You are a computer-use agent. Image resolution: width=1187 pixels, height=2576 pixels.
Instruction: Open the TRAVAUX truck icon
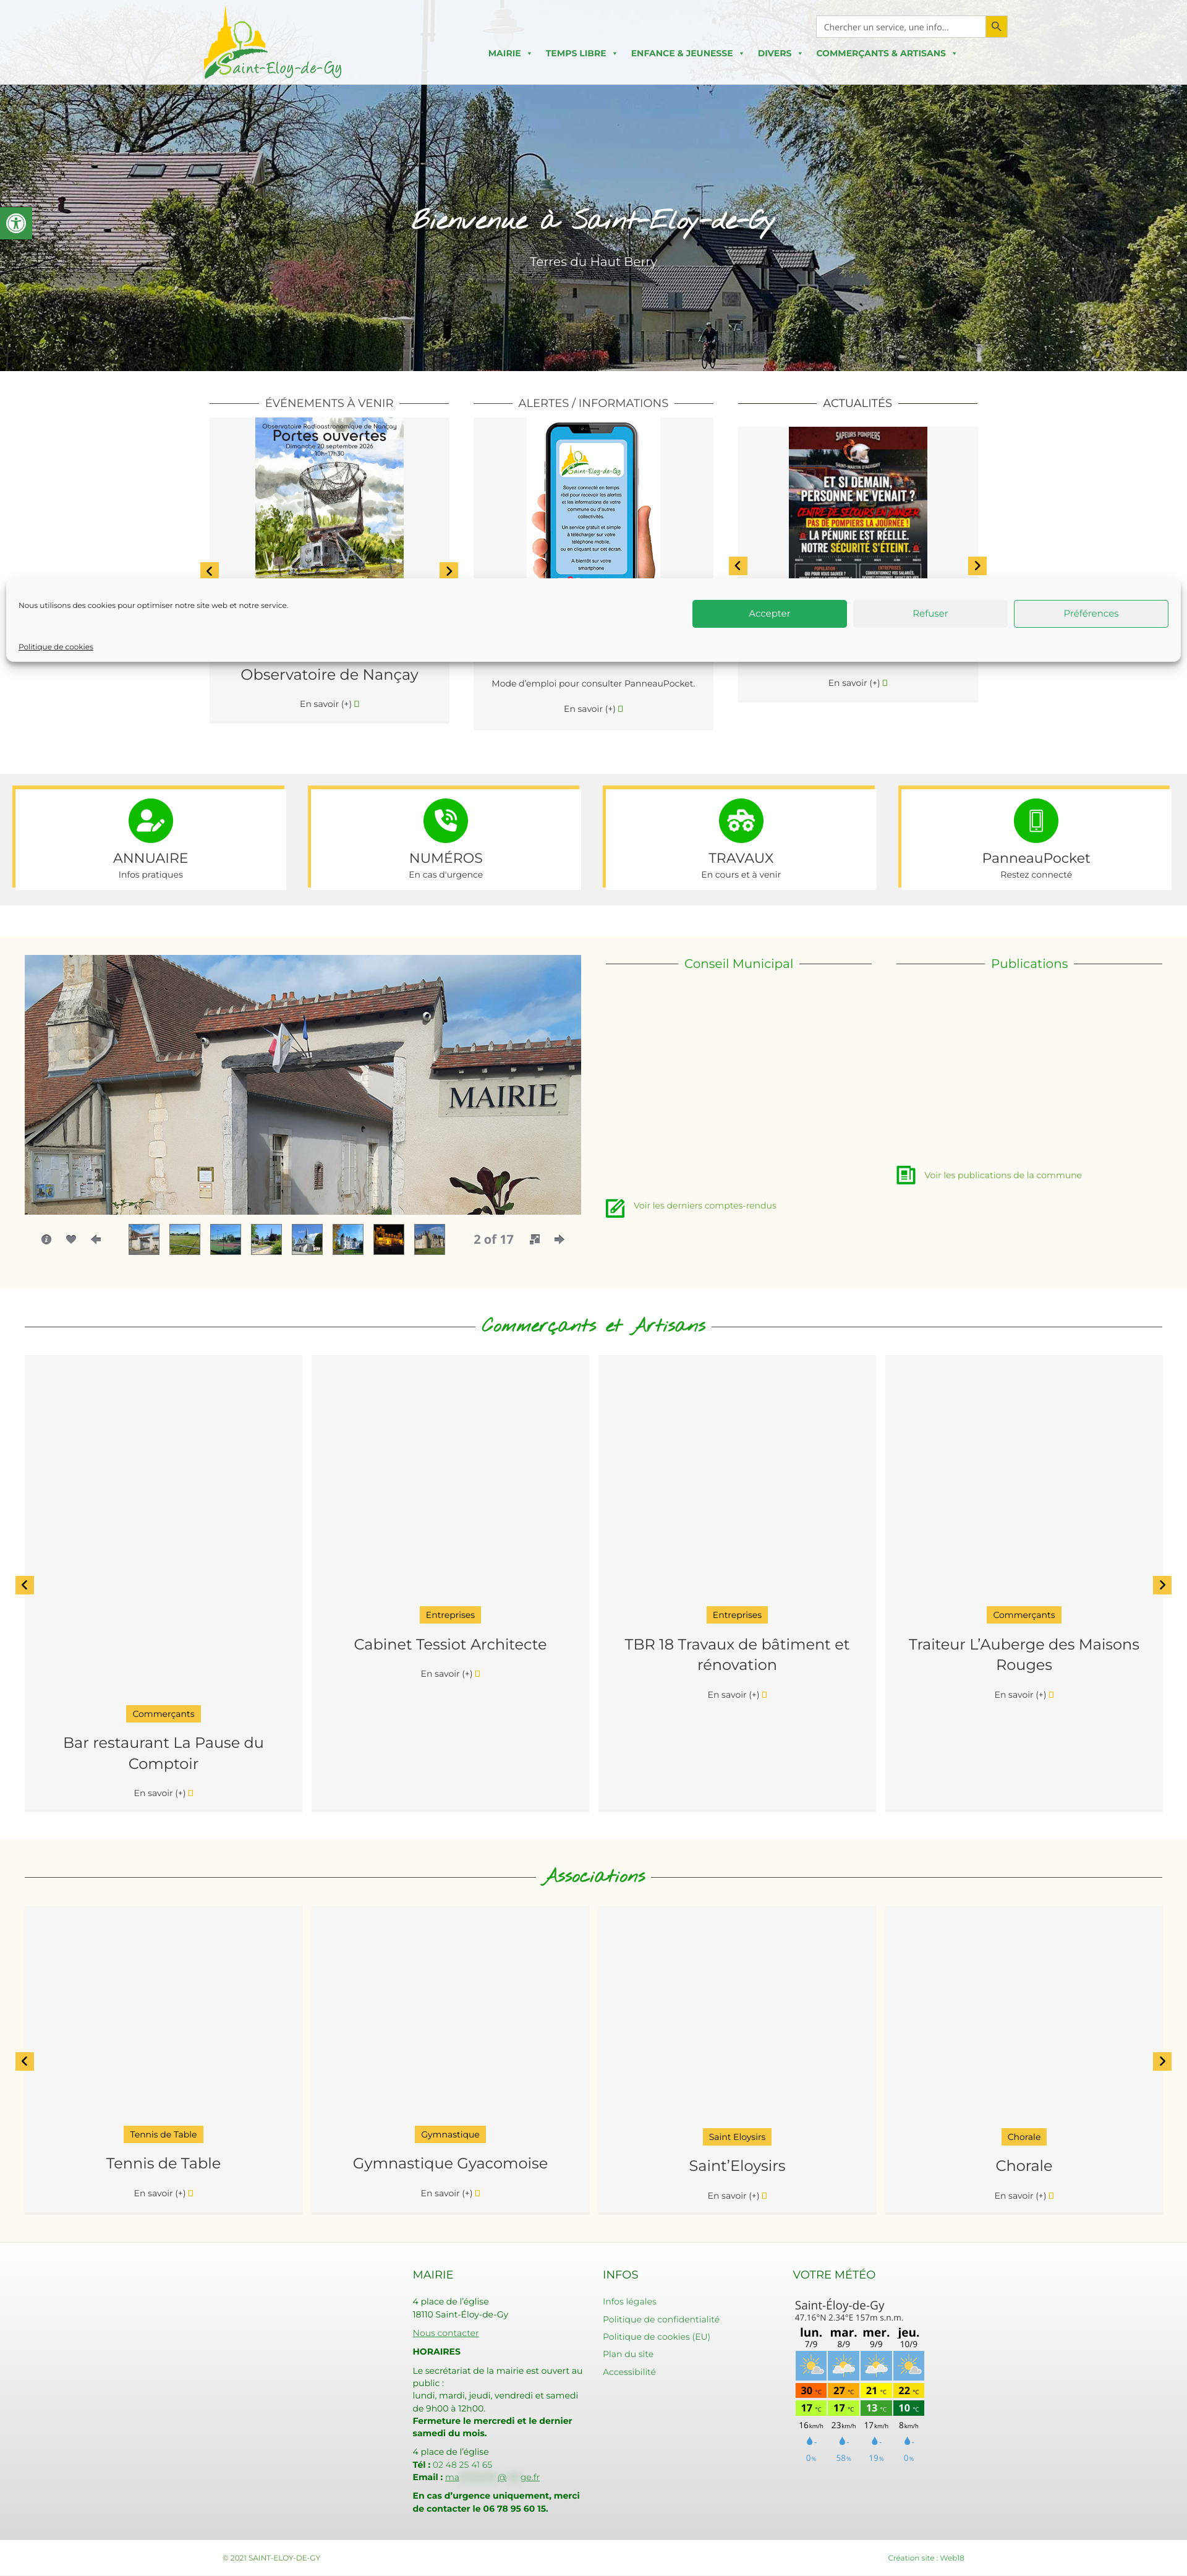coord(741,820)
